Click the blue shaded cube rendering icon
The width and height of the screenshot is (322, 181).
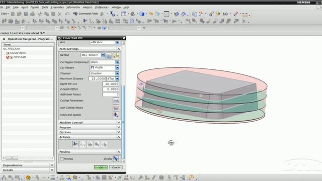click(142, 14)
